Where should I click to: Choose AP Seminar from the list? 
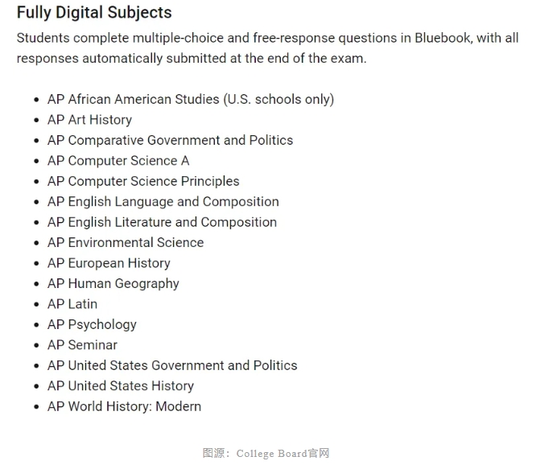coord(82,345)
